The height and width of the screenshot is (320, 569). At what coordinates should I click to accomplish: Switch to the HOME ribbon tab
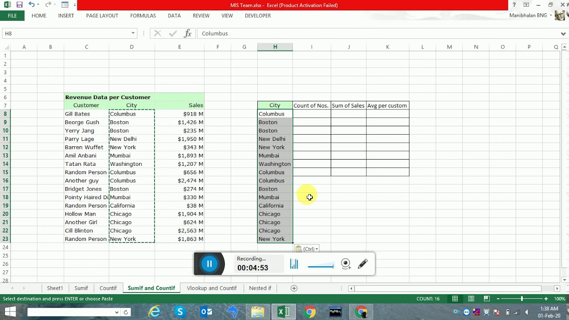click(39, 16)
